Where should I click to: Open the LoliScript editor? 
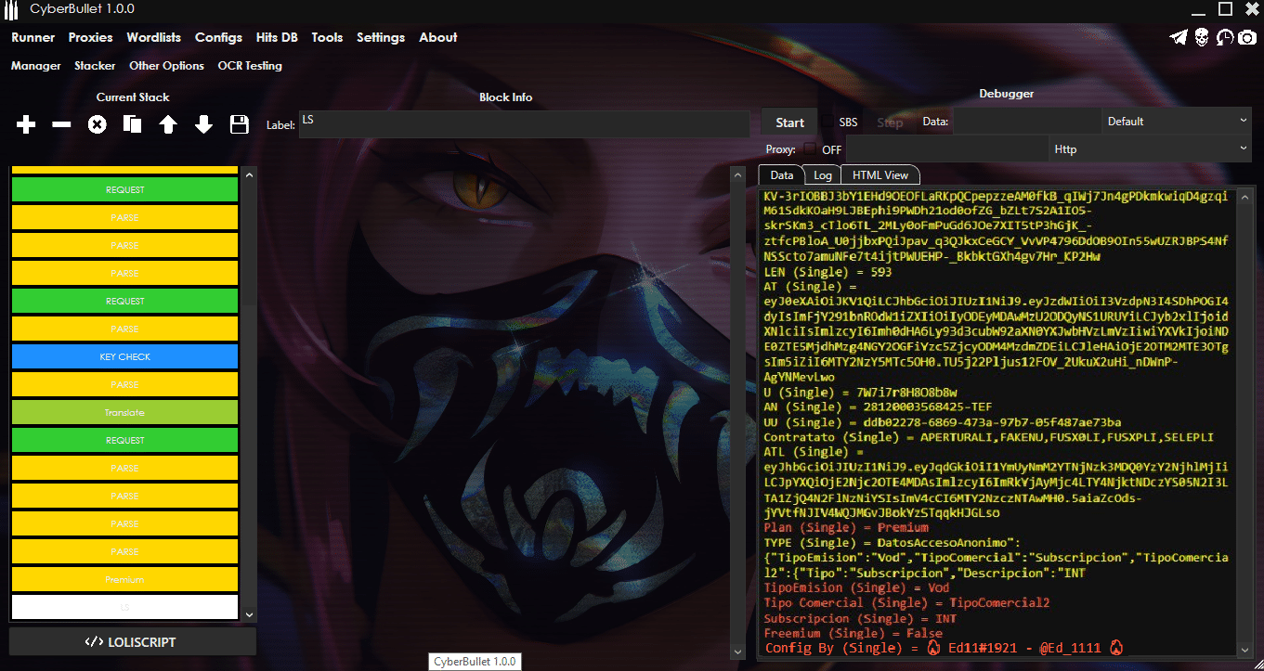tap(133, 642)
